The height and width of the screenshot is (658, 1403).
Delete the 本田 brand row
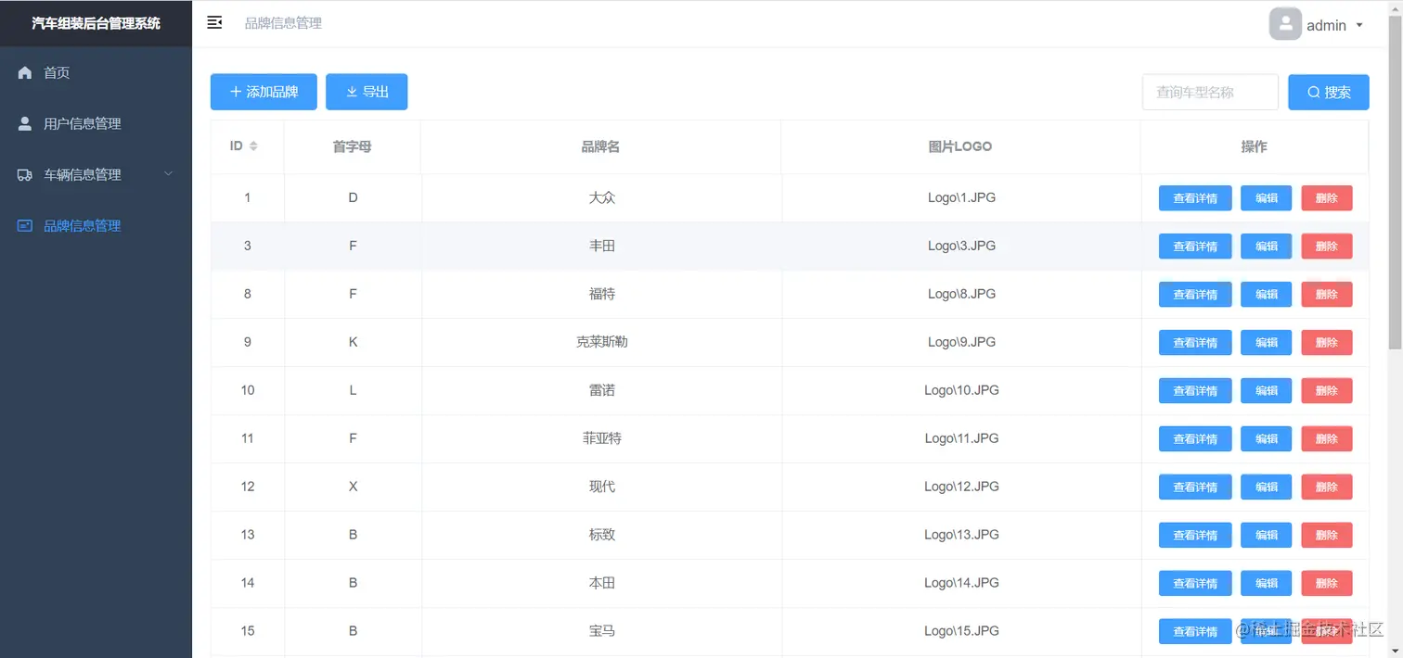pos(1327,584)
